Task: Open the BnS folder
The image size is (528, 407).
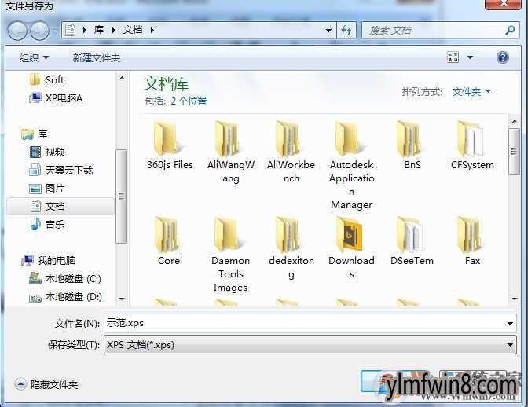Action: [x=412, y=145]
